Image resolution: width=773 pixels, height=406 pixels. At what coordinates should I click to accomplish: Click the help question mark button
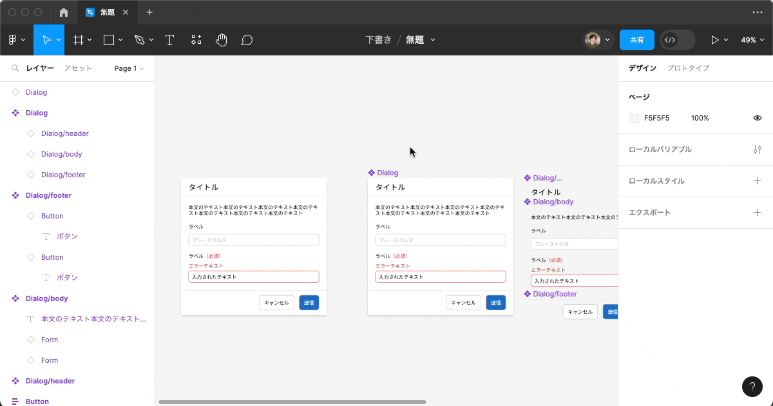tap(752, 386)
